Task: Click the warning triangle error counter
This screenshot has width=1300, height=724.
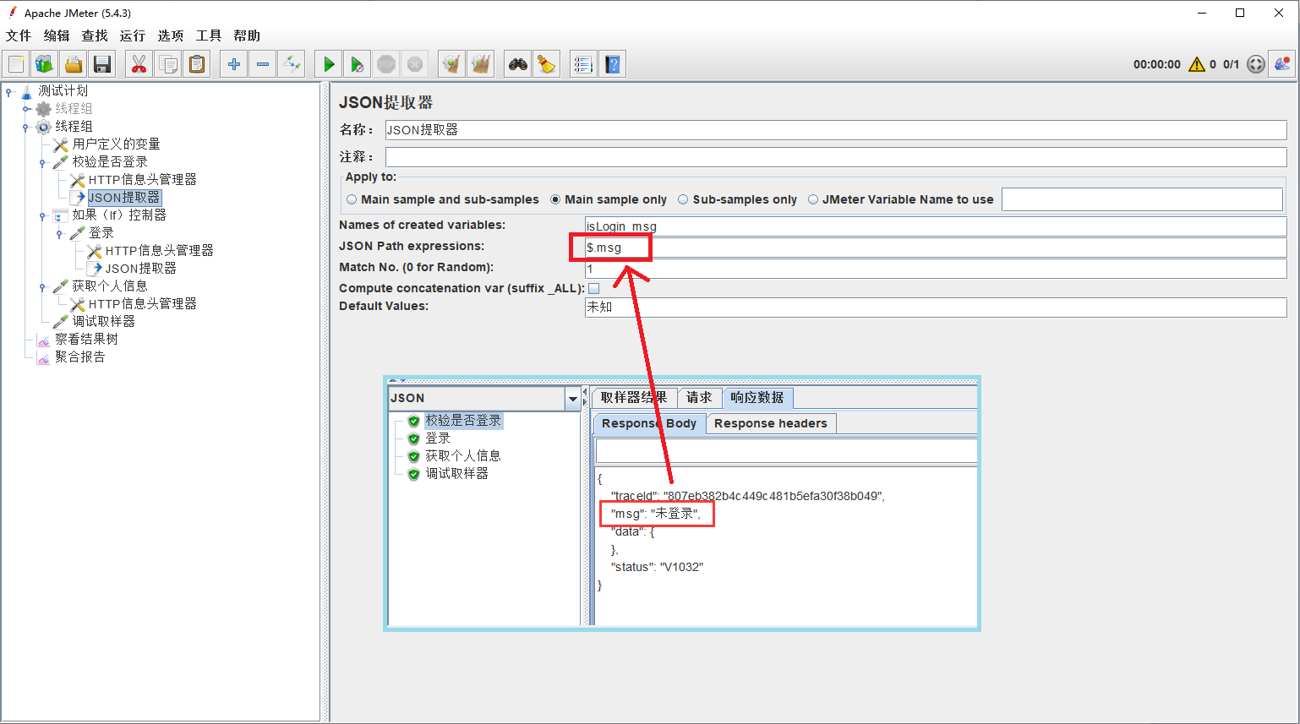Action: tap(1197, 64)
